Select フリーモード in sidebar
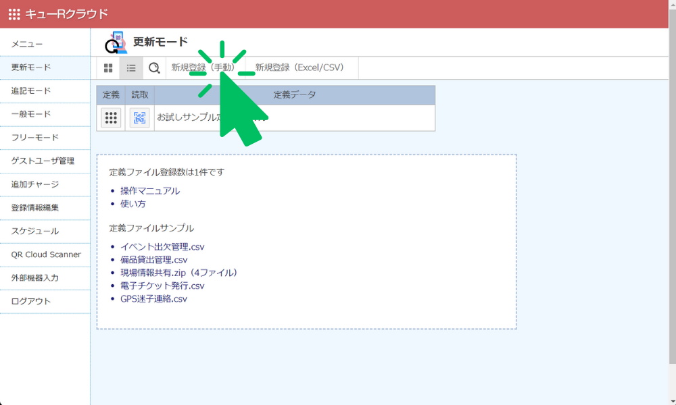 [x=45, y=138]
